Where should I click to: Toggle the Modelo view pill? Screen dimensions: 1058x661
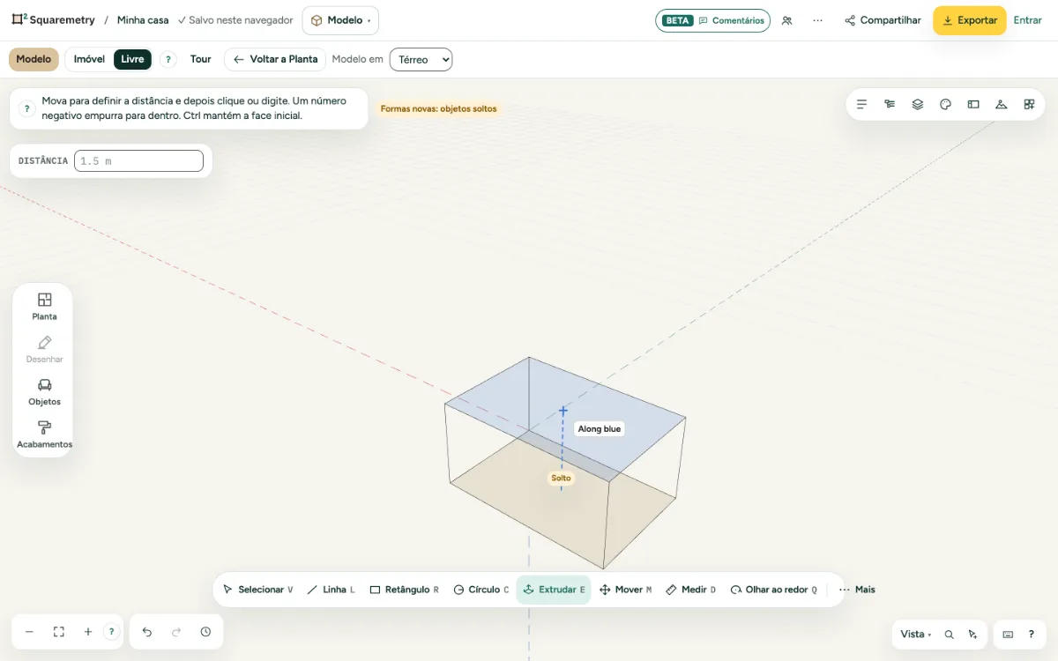(34, 59)
